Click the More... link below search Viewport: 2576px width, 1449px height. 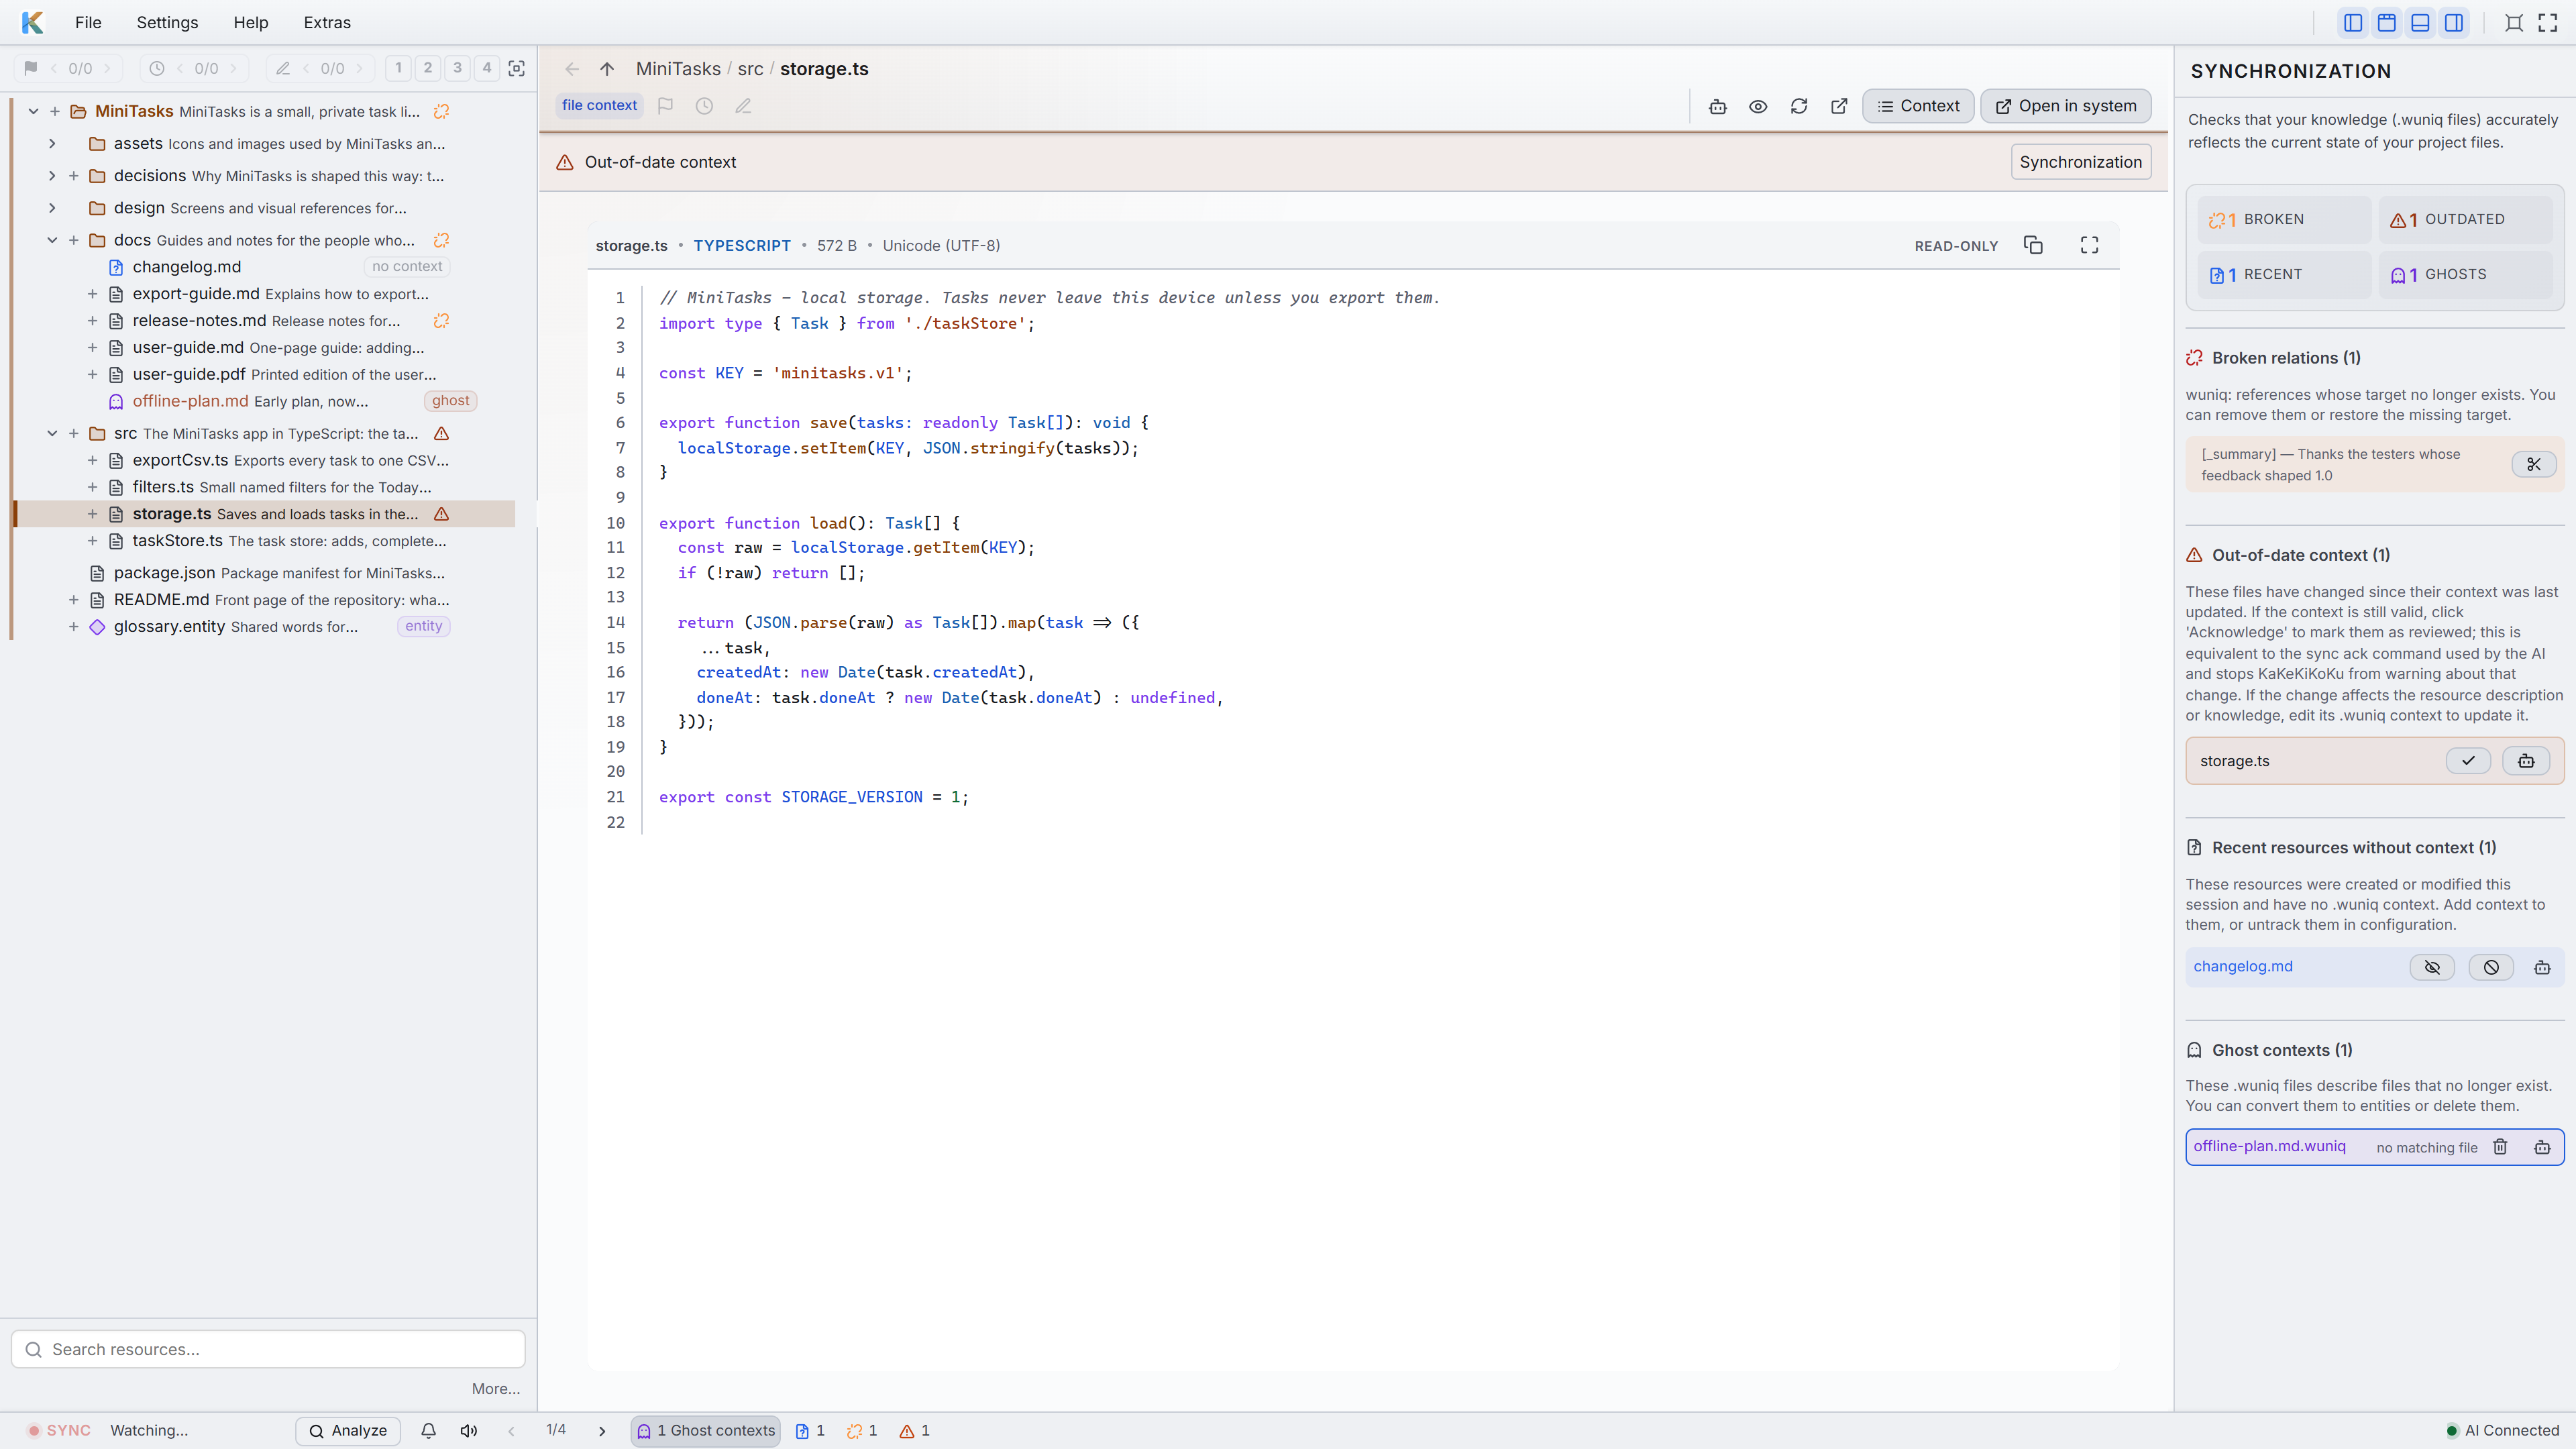(x=496, y=1389)
